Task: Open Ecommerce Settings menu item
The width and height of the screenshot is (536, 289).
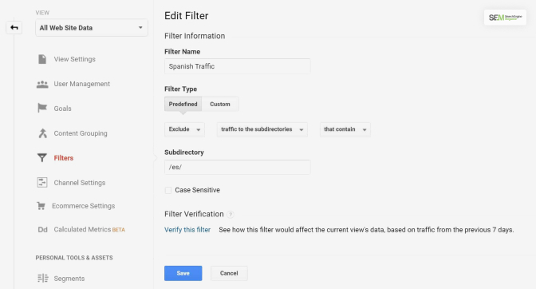Action: pyautogui.click(x=83, y=206)
